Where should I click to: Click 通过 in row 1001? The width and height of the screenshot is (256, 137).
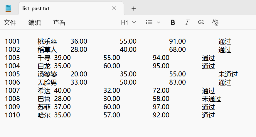pos(225,42)
